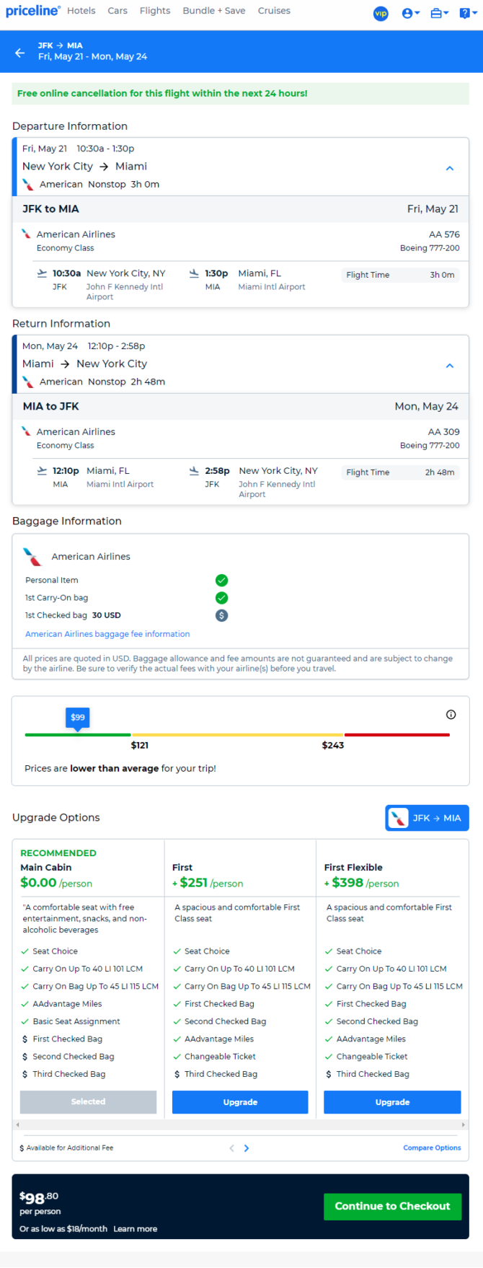Viewport: 483px width, 1268px height.
Task: Select the JFK → MIA upgrade toggle
Action: (x=427, y=818)
